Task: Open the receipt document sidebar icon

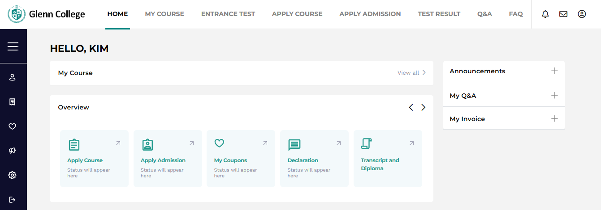Action: [x=13, y=102]
